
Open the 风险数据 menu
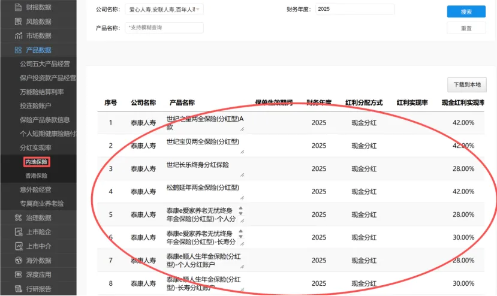tap(38, 22)
